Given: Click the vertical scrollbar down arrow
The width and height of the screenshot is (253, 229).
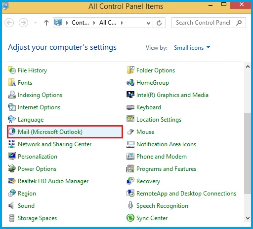Looking at the screenshot, I should click(248, 218).
